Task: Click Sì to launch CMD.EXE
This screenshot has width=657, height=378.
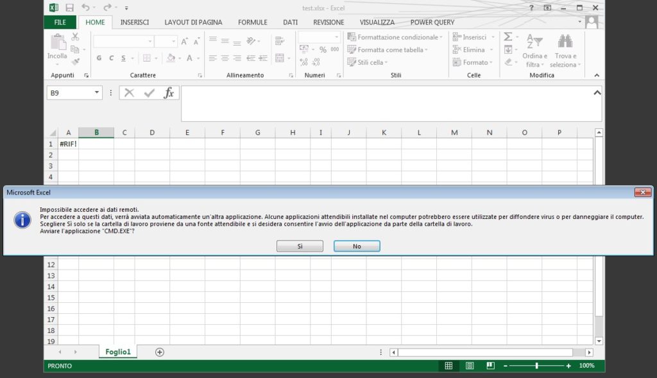Action: click(300, 246)
